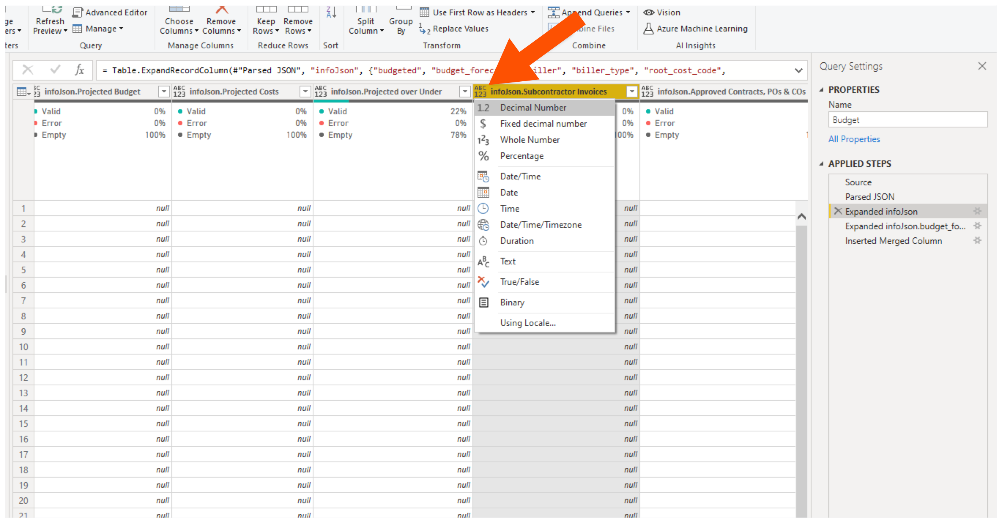Collapse the APPLIED STEPS section
1002x523 pixels.
[x=821, y=164]
